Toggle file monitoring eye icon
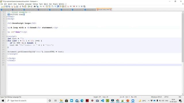Screen dimensions: 184x103 coord(71,6)
